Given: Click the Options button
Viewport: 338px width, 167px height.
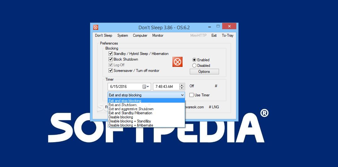Looking at the screenshot, I should coord(204,72).
